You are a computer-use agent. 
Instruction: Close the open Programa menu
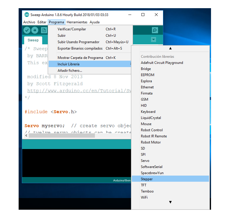[x=56, y=22]
